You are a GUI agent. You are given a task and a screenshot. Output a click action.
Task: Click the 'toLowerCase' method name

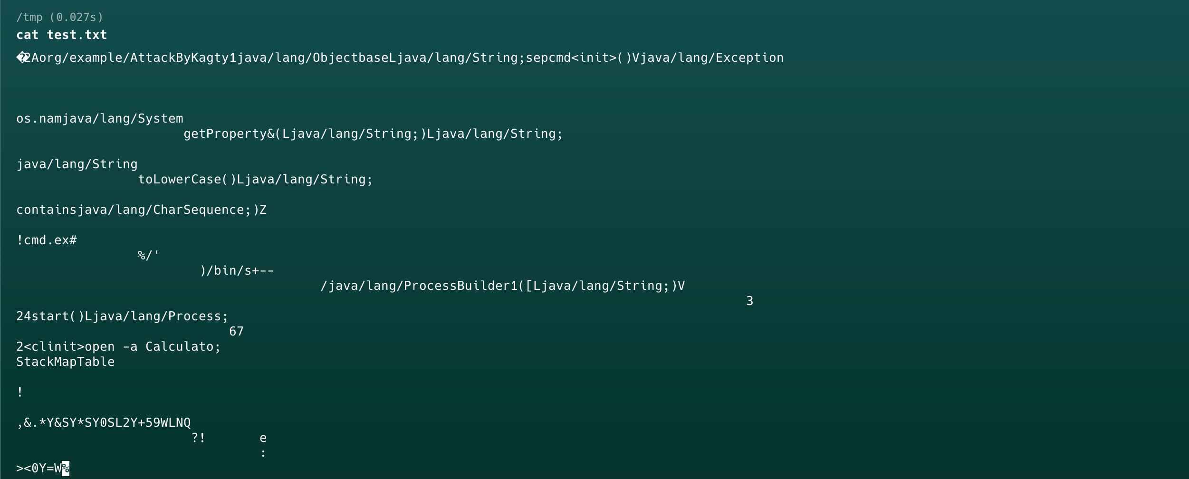180,180
